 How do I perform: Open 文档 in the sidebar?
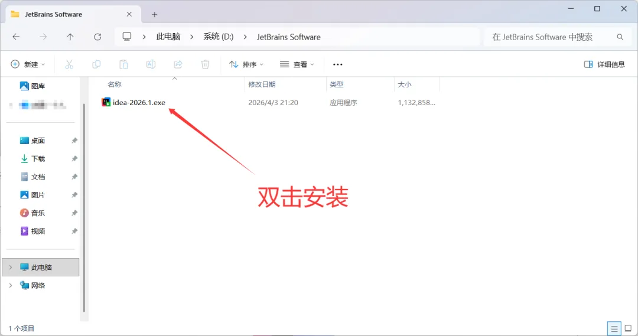(32, 177)
